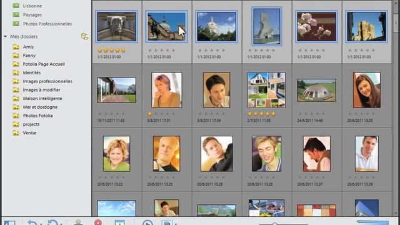Viewport: 400px width, 225px height.
Task: Select the pink blossoms thumbnail
Action: (x=316, y=26)
